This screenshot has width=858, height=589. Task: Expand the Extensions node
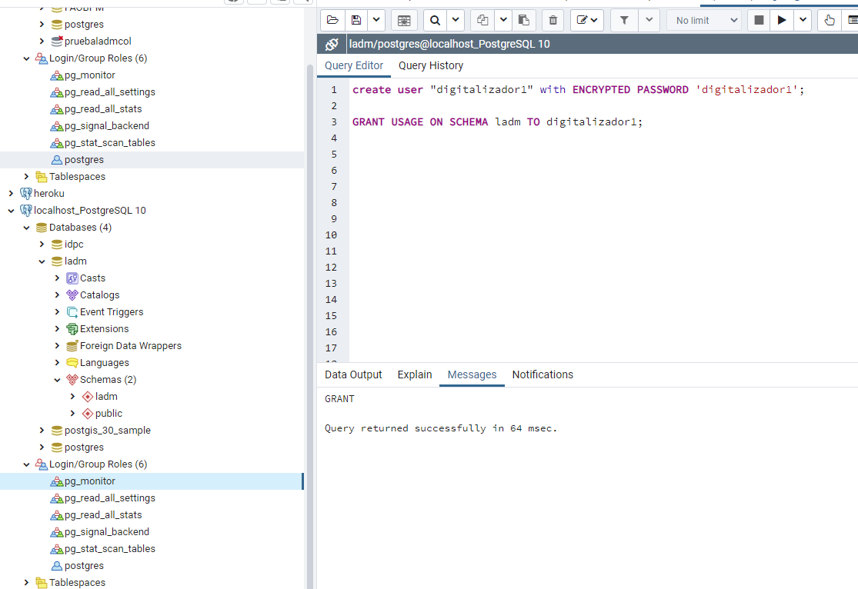click(57, 328)
